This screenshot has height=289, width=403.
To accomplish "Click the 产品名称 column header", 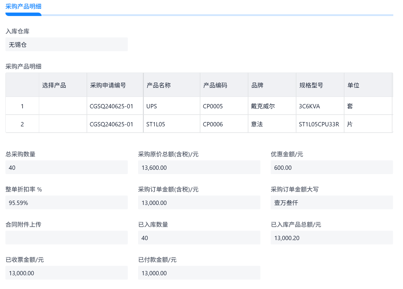I will (x=171, y=85).
